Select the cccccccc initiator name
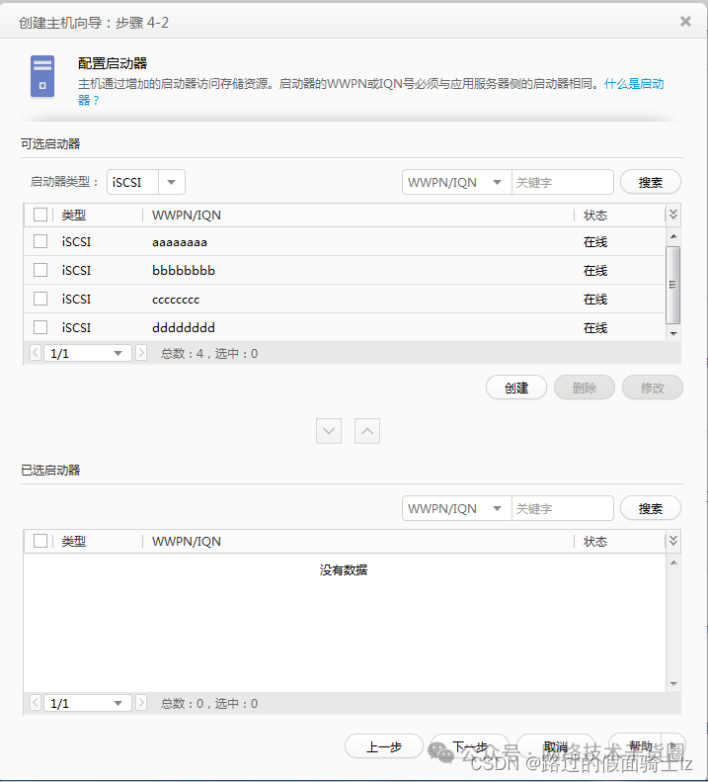 pos(176,300)
